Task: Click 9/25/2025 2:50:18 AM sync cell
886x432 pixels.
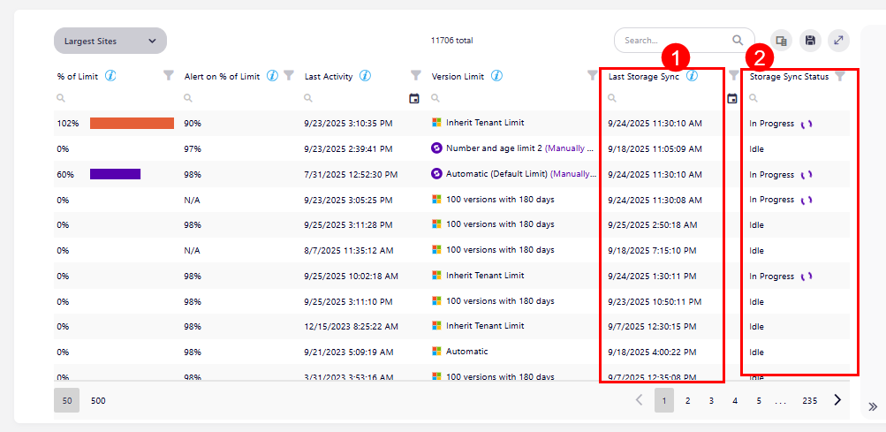Action: (x=653, y=224)
